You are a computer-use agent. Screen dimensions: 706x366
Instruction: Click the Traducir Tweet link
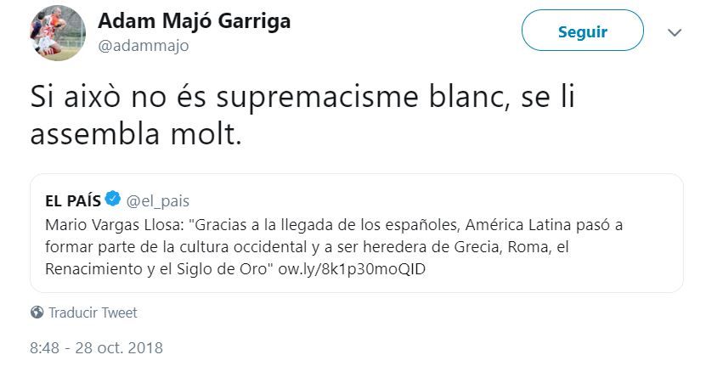coord(93,313)
